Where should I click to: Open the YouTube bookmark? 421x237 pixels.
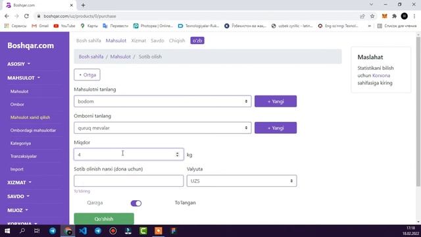click(64, 26)
